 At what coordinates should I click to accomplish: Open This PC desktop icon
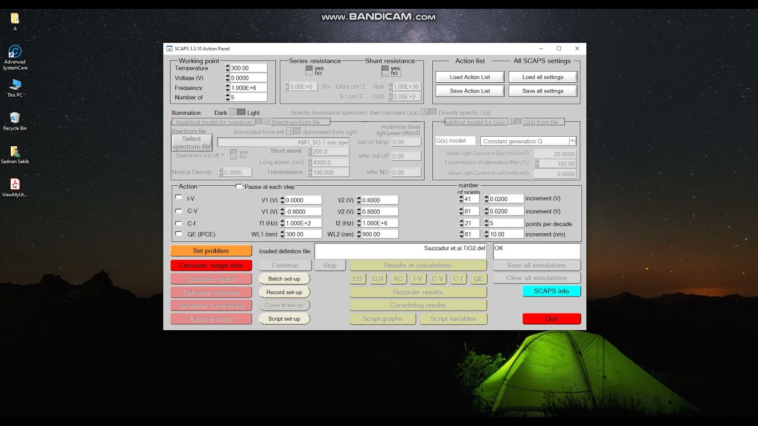15,88
